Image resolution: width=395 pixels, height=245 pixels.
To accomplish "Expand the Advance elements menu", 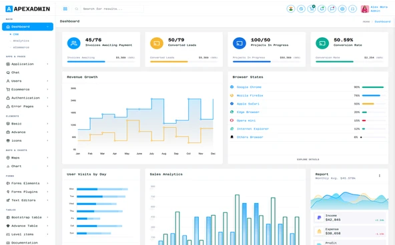I will coord(28,132).
